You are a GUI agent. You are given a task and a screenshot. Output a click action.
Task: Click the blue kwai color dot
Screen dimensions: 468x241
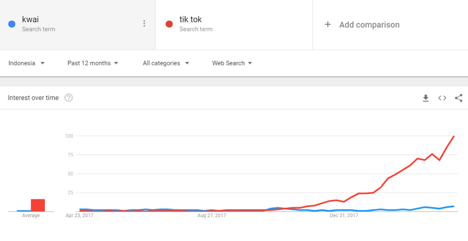click(12, 24)
